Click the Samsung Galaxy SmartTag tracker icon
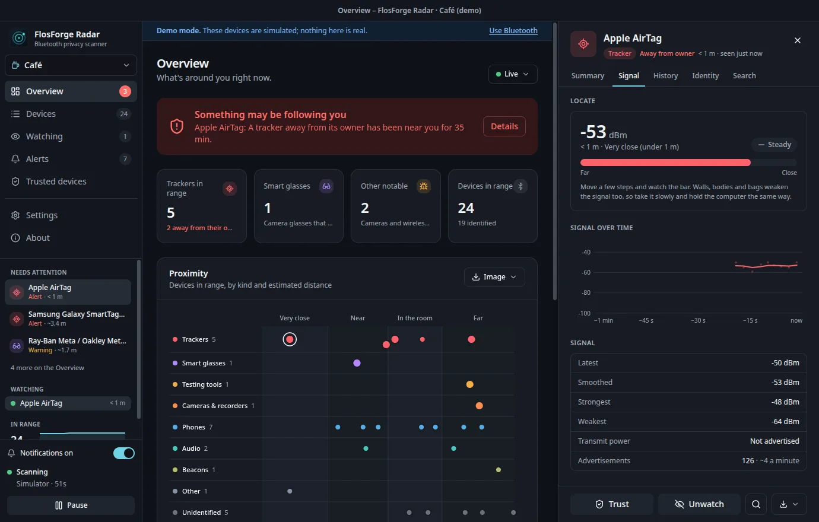The image size is (819, 522). coord(17,319)
